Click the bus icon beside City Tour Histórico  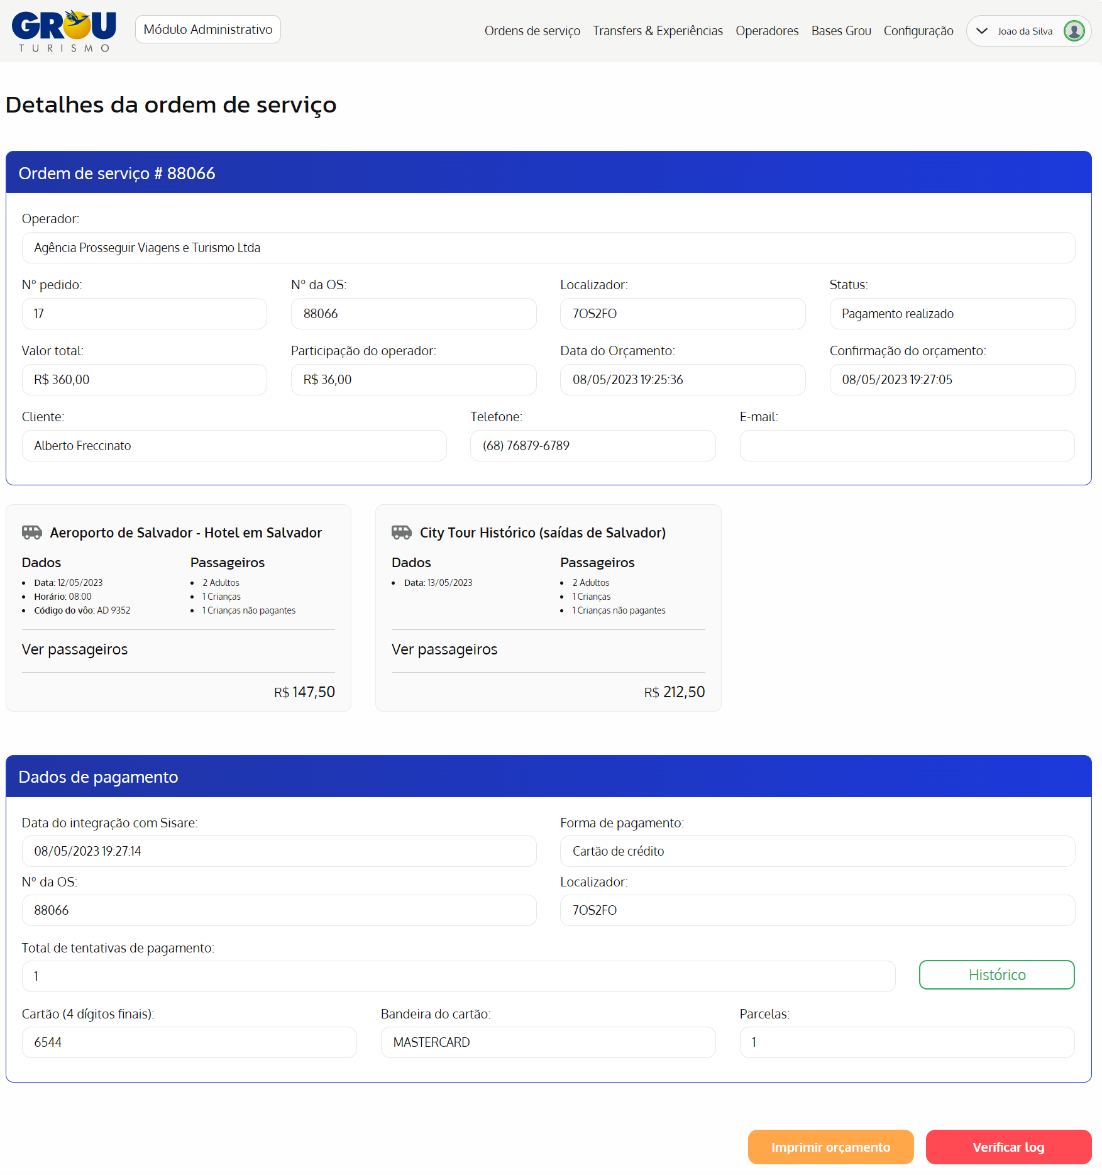(402, 532)
